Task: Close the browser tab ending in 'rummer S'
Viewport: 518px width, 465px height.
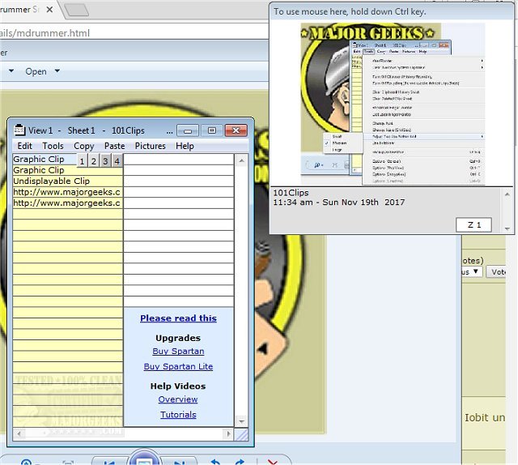Action: pos(49,10)
